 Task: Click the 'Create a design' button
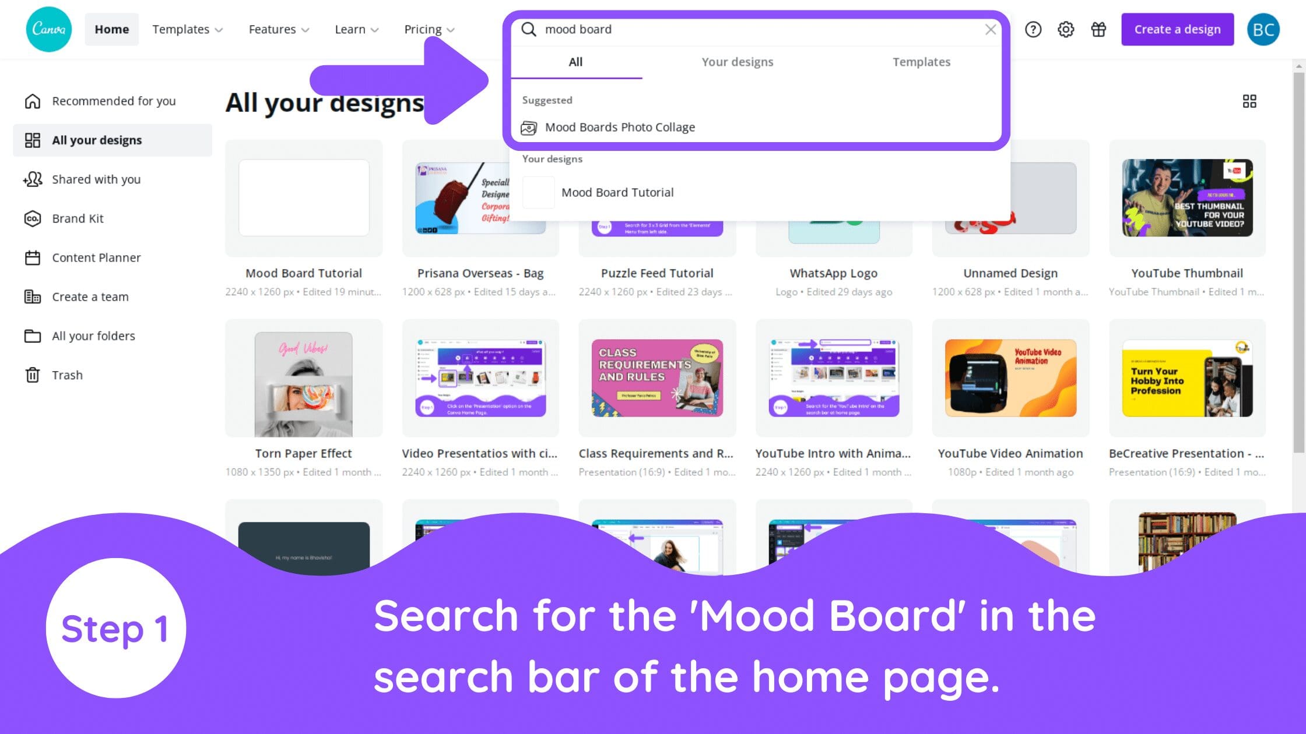(x=1177, y=29)
